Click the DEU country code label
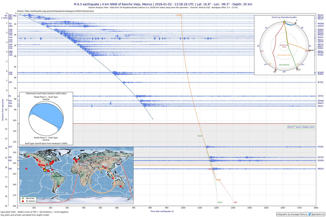This screenshot has height=217, width=326. tap(10, 106)
